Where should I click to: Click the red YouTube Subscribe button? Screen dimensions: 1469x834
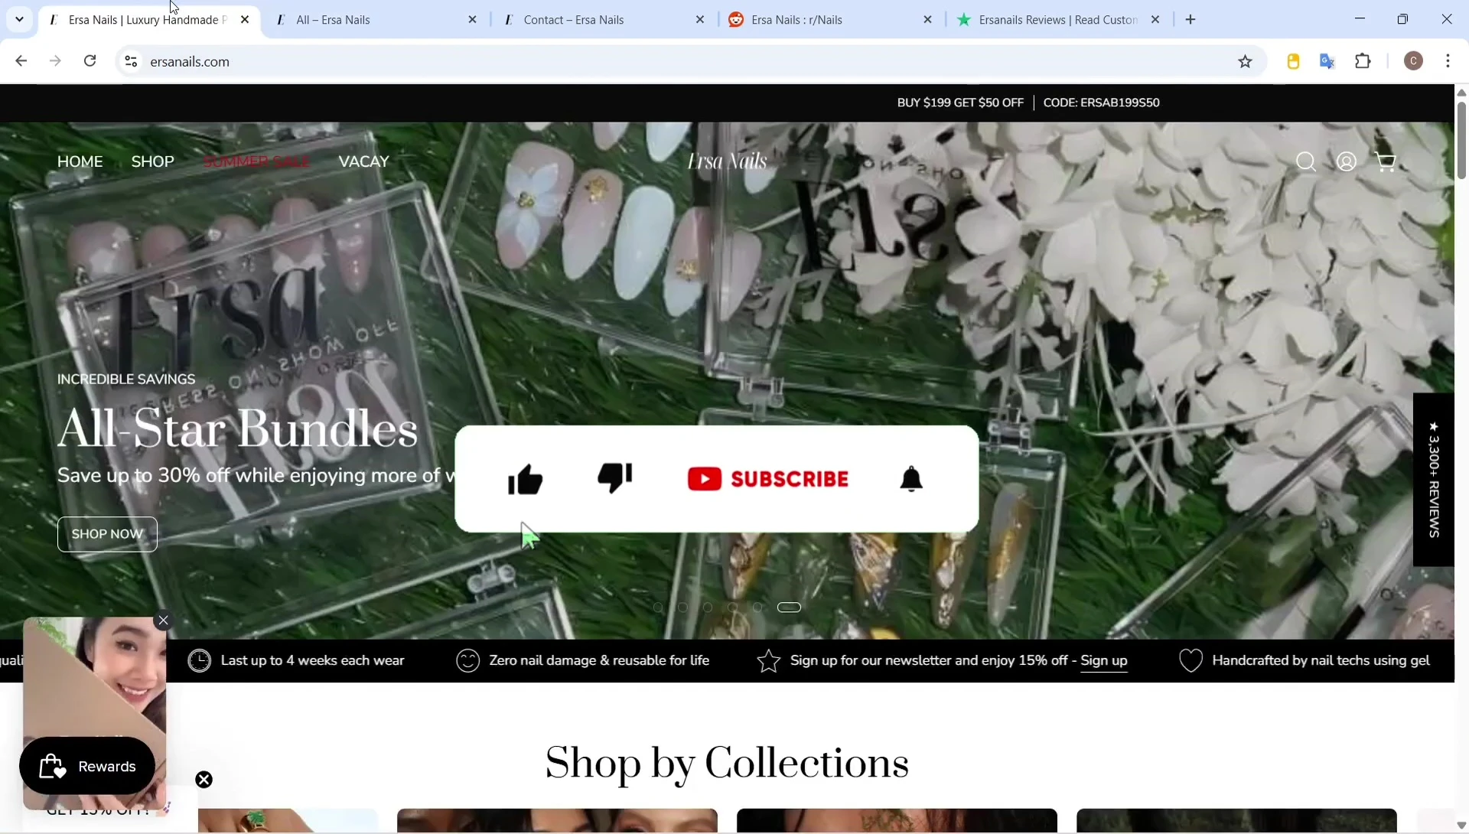(767, 479)
